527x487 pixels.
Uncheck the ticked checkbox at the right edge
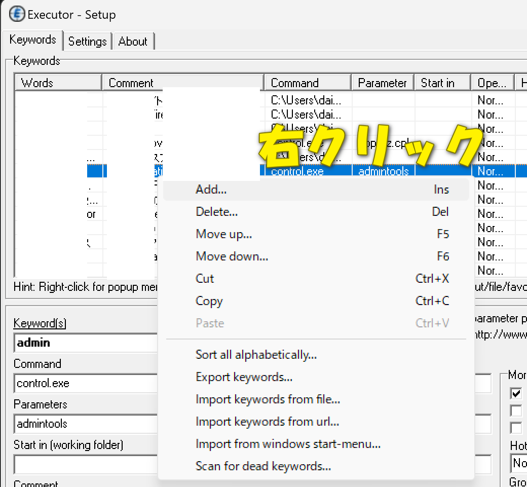pos(516,394)
